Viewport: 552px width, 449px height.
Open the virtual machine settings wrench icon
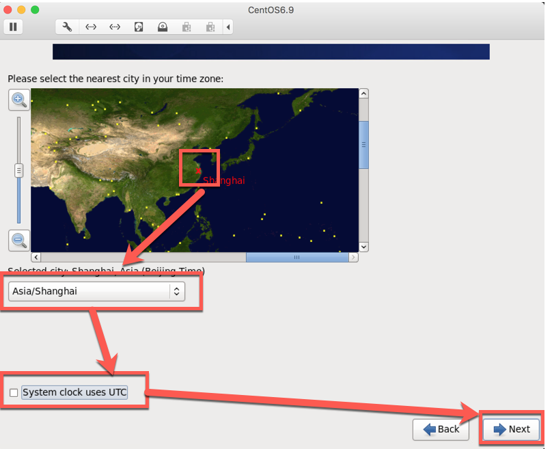point(66,27)
